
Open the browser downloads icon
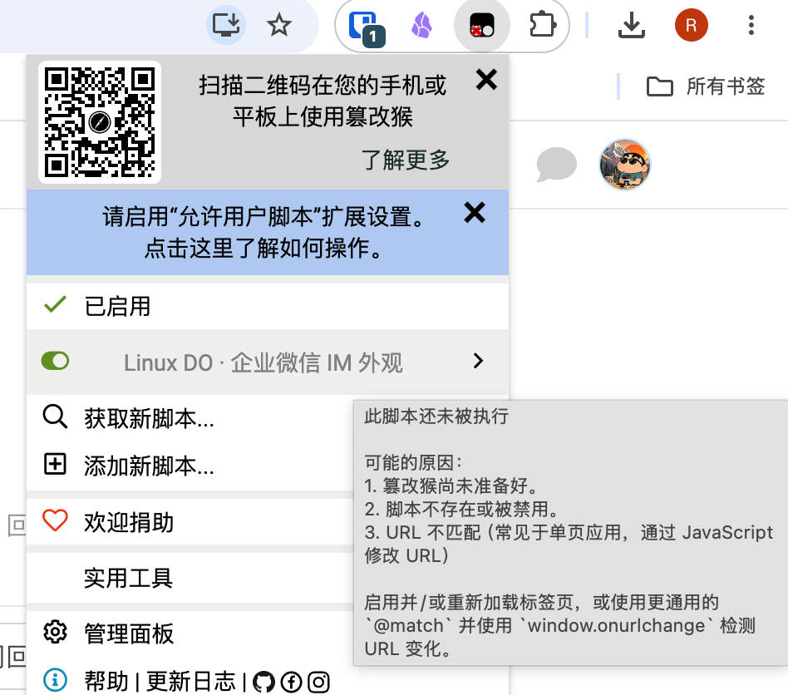click(x=631, y=25)
